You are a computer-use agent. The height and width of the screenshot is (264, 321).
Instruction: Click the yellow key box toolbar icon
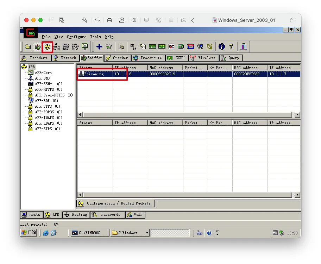click(209, 47)
